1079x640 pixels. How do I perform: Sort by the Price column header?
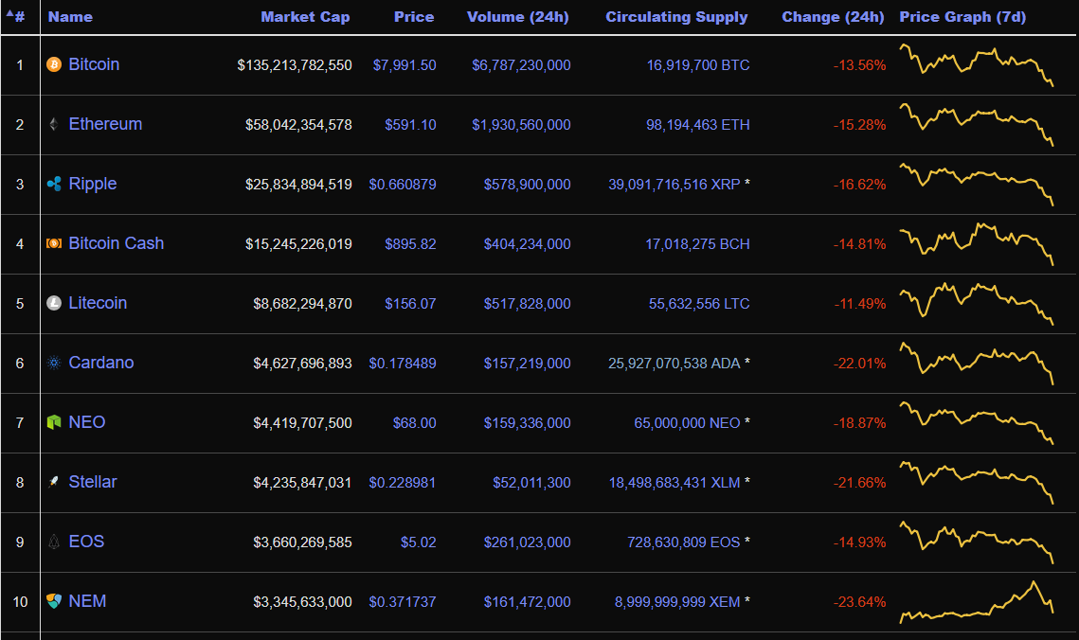[414, 17]
